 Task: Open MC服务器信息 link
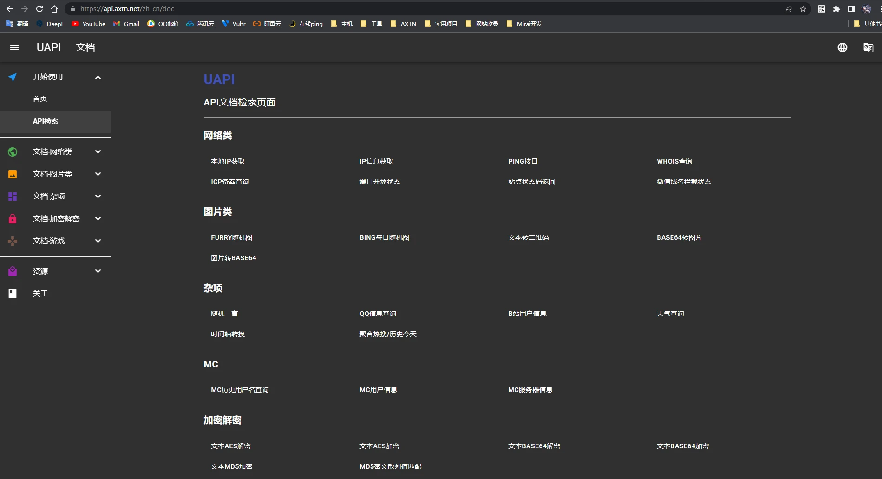[530, 390]
